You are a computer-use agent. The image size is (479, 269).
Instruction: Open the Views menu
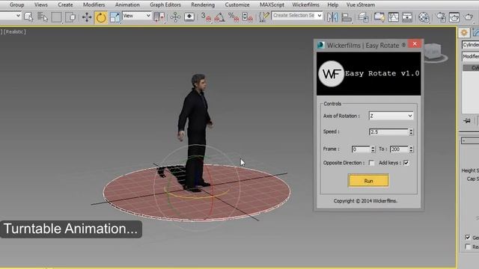coord(41,5)
